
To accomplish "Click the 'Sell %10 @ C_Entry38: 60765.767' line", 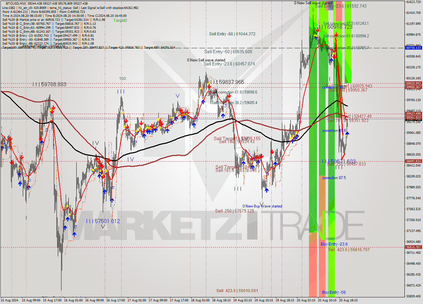I will pos(49,24).
